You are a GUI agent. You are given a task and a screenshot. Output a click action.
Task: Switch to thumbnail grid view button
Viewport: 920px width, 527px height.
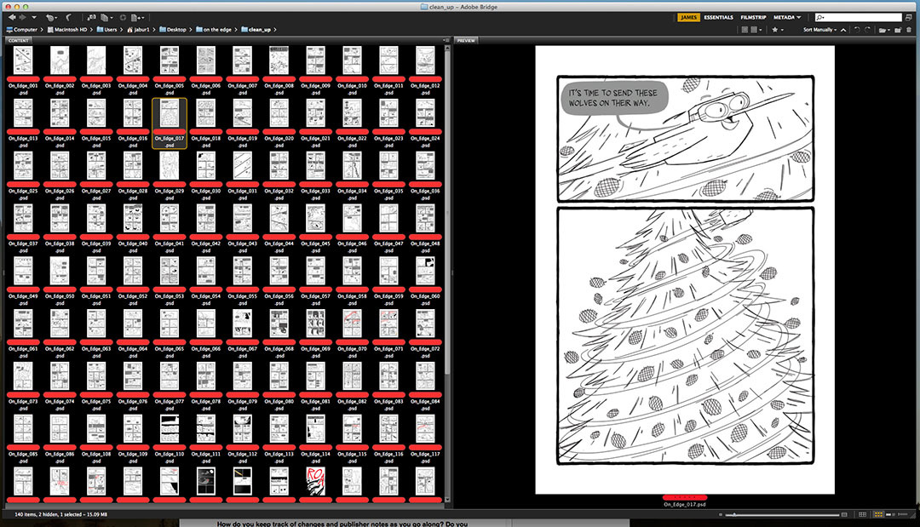click(878, 515)
